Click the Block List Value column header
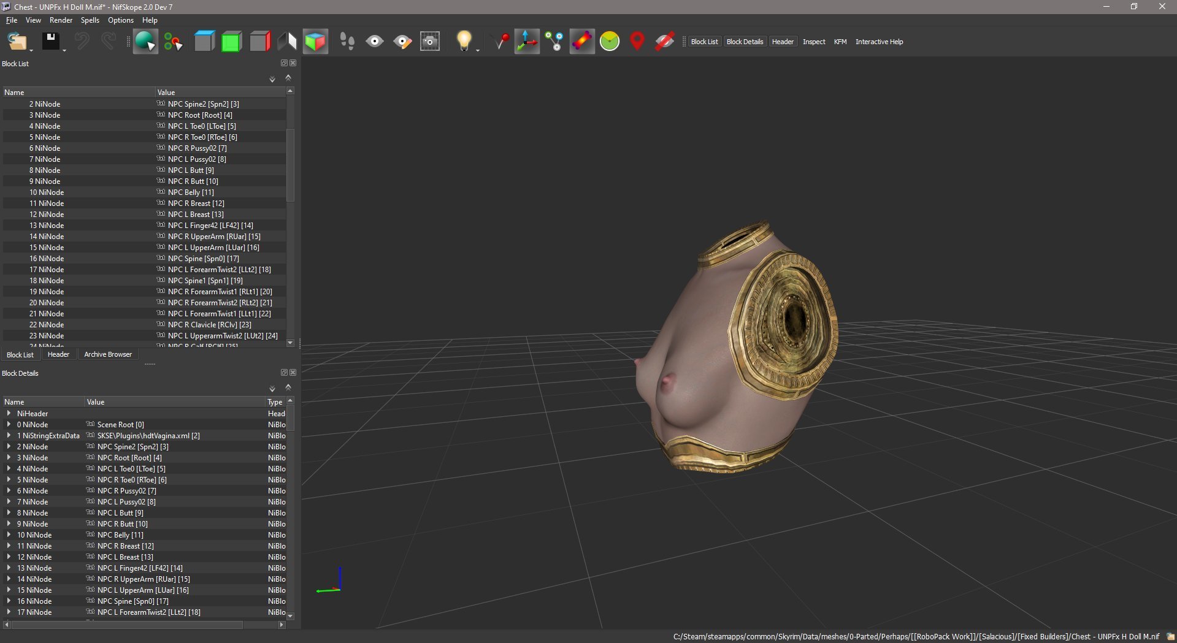Image resolution: width=1177 pixels, height=643 pixels. point(220,93)
